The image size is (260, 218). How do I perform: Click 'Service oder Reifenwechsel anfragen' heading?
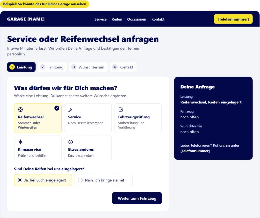(83, 39)
